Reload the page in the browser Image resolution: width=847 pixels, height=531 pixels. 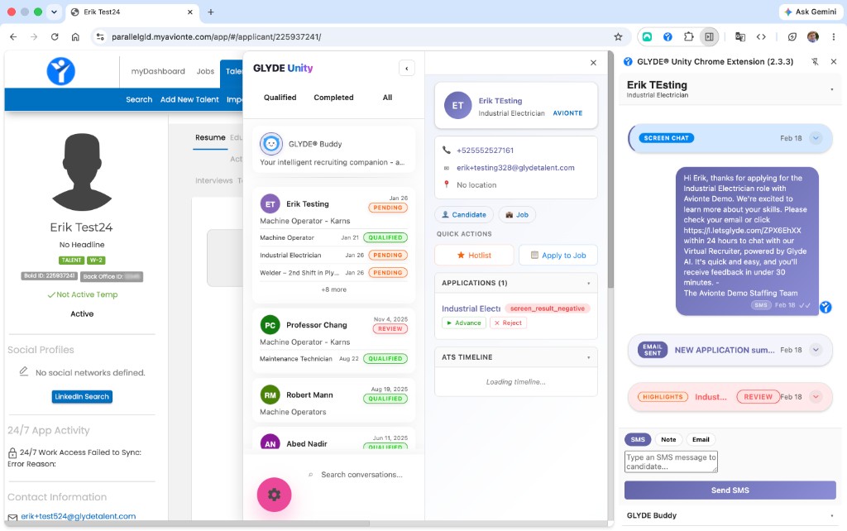click(x=55, y=36)
